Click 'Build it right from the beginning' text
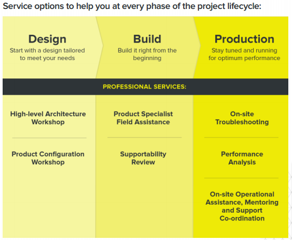The width and height of the screenshot is (292, 240). 147,54
